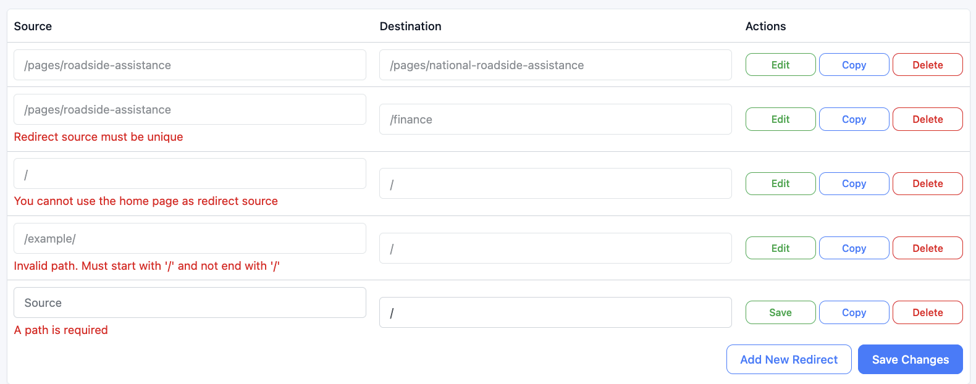Copy the row with empty source

(x=854, y=312)
